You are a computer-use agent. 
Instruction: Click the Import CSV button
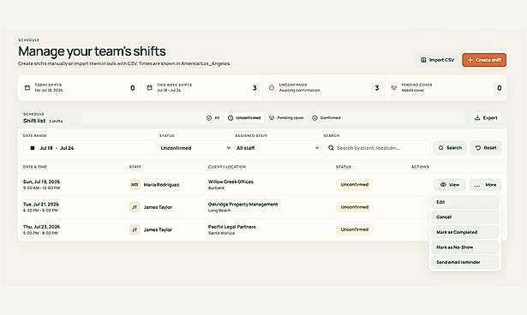(438, 60)
